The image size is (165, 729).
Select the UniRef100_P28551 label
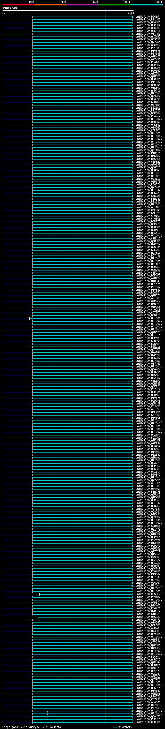click(148, 696)
